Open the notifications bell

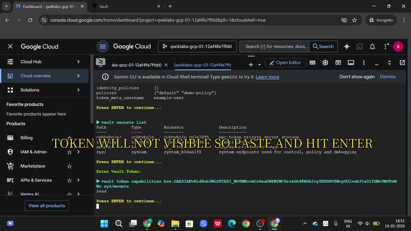(372, 47)
